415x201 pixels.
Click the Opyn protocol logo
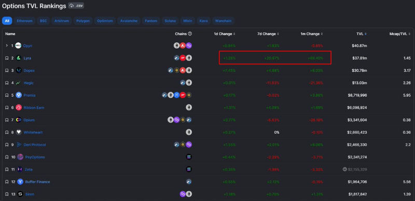pos(18,45)
